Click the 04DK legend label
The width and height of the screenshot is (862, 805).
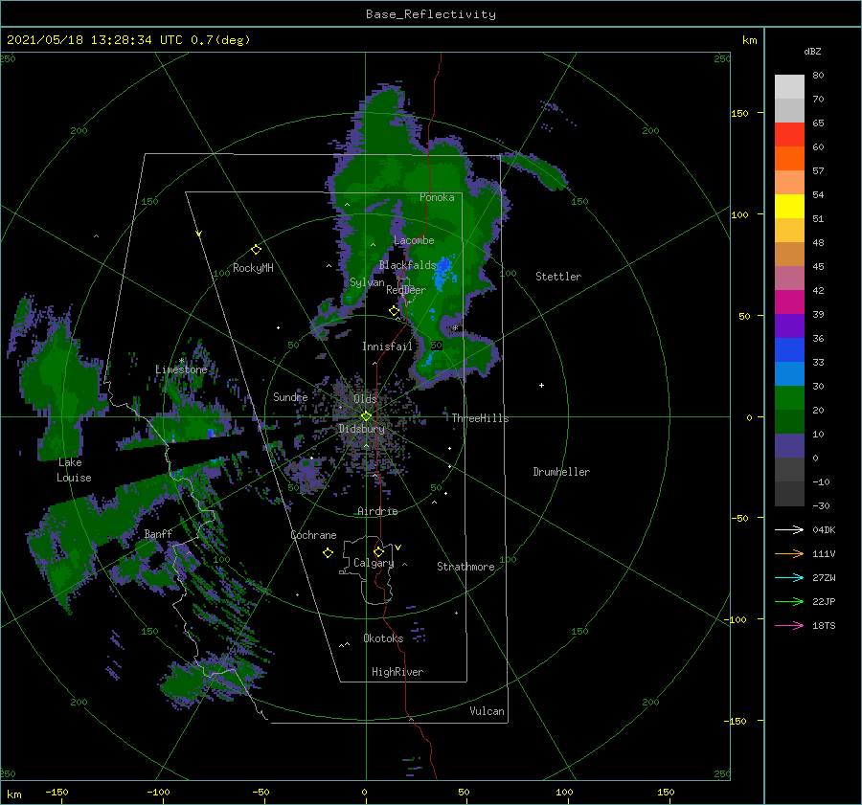[x=824, y=530]
